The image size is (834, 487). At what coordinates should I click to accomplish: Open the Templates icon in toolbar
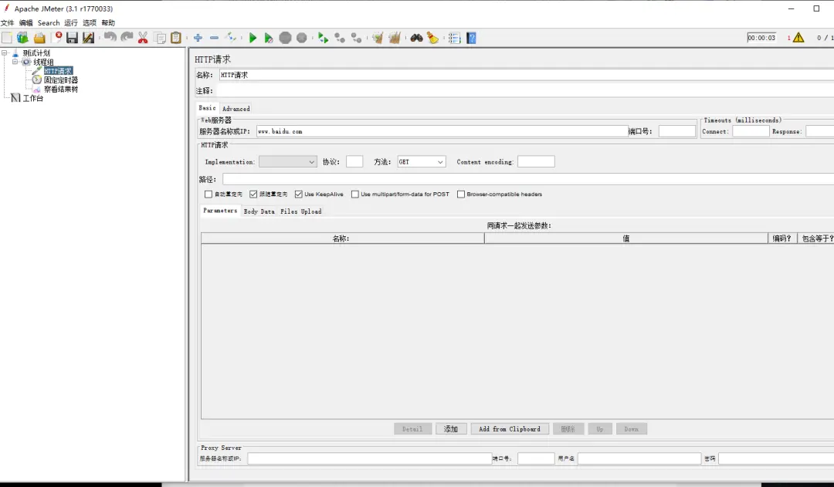(x=23, y=38)
